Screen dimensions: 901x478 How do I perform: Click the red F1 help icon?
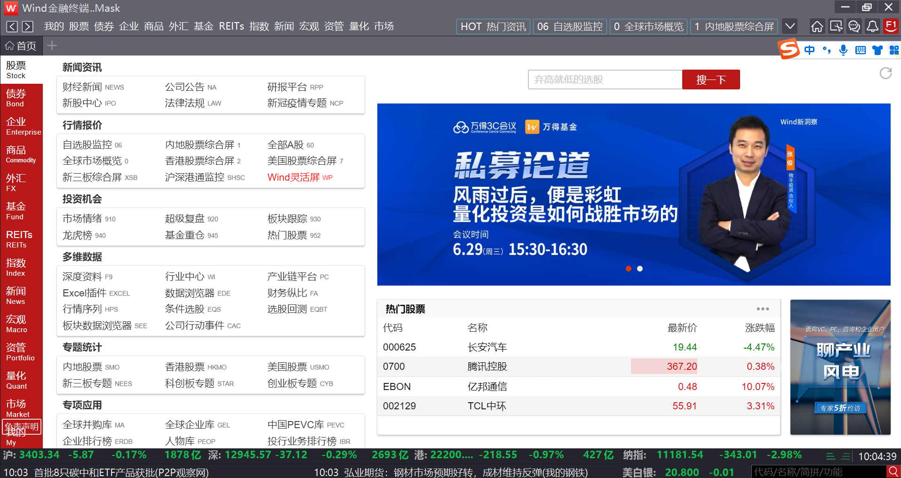[x=891, y=26]
